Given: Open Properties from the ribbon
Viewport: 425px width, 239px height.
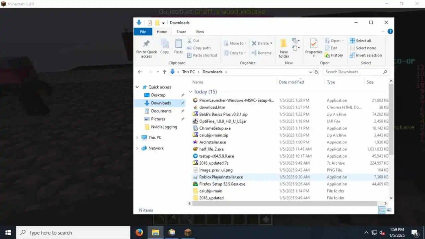Looking at the screenshot, I should point(314,48).
